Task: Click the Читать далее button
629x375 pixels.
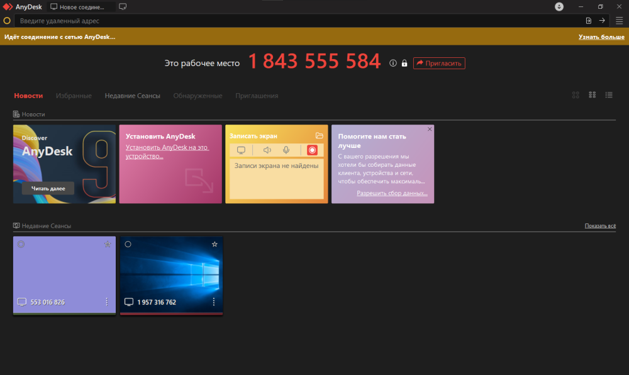Action: [x=48, y=189]
